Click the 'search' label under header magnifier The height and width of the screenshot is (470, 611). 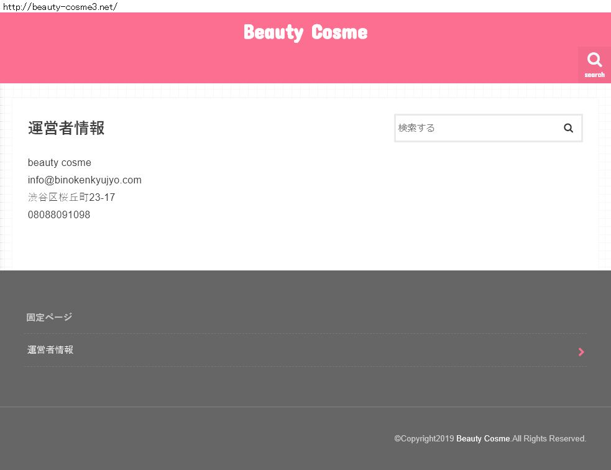click(x=594, y=75)
